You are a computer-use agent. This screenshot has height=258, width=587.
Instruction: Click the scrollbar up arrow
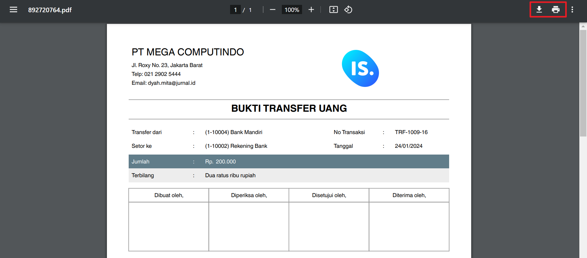[583, 27]
